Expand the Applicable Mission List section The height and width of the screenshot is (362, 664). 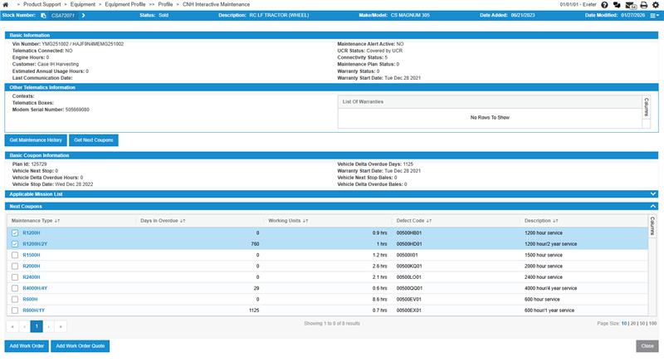[653, 193]
